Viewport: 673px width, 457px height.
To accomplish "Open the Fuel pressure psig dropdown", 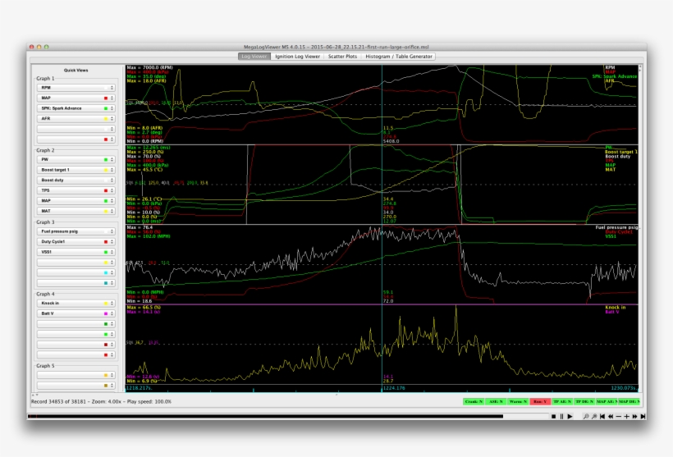I will coord(76,231).
